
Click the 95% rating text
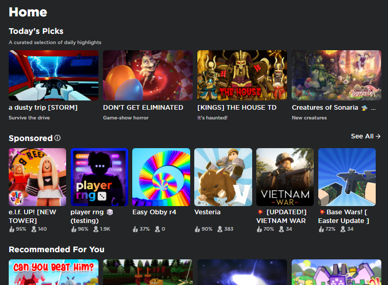[21, 229]
